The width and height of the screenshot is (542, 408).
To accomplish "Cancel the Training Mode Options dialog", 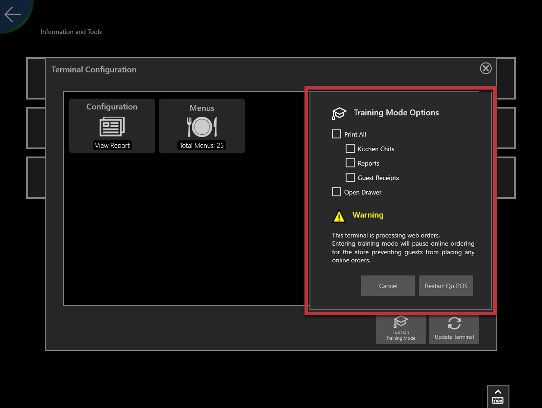I will [x=388, y=286].
